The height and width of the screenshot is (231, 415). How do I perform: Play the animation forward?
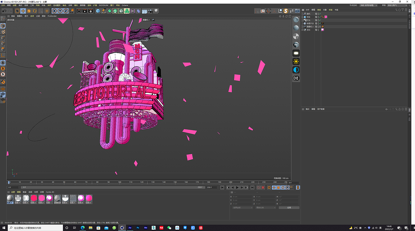tap(237, 187)
